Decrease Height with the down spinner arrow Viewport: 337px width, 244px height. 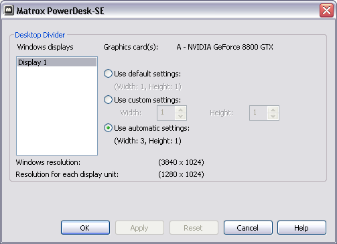click(273, 116)
